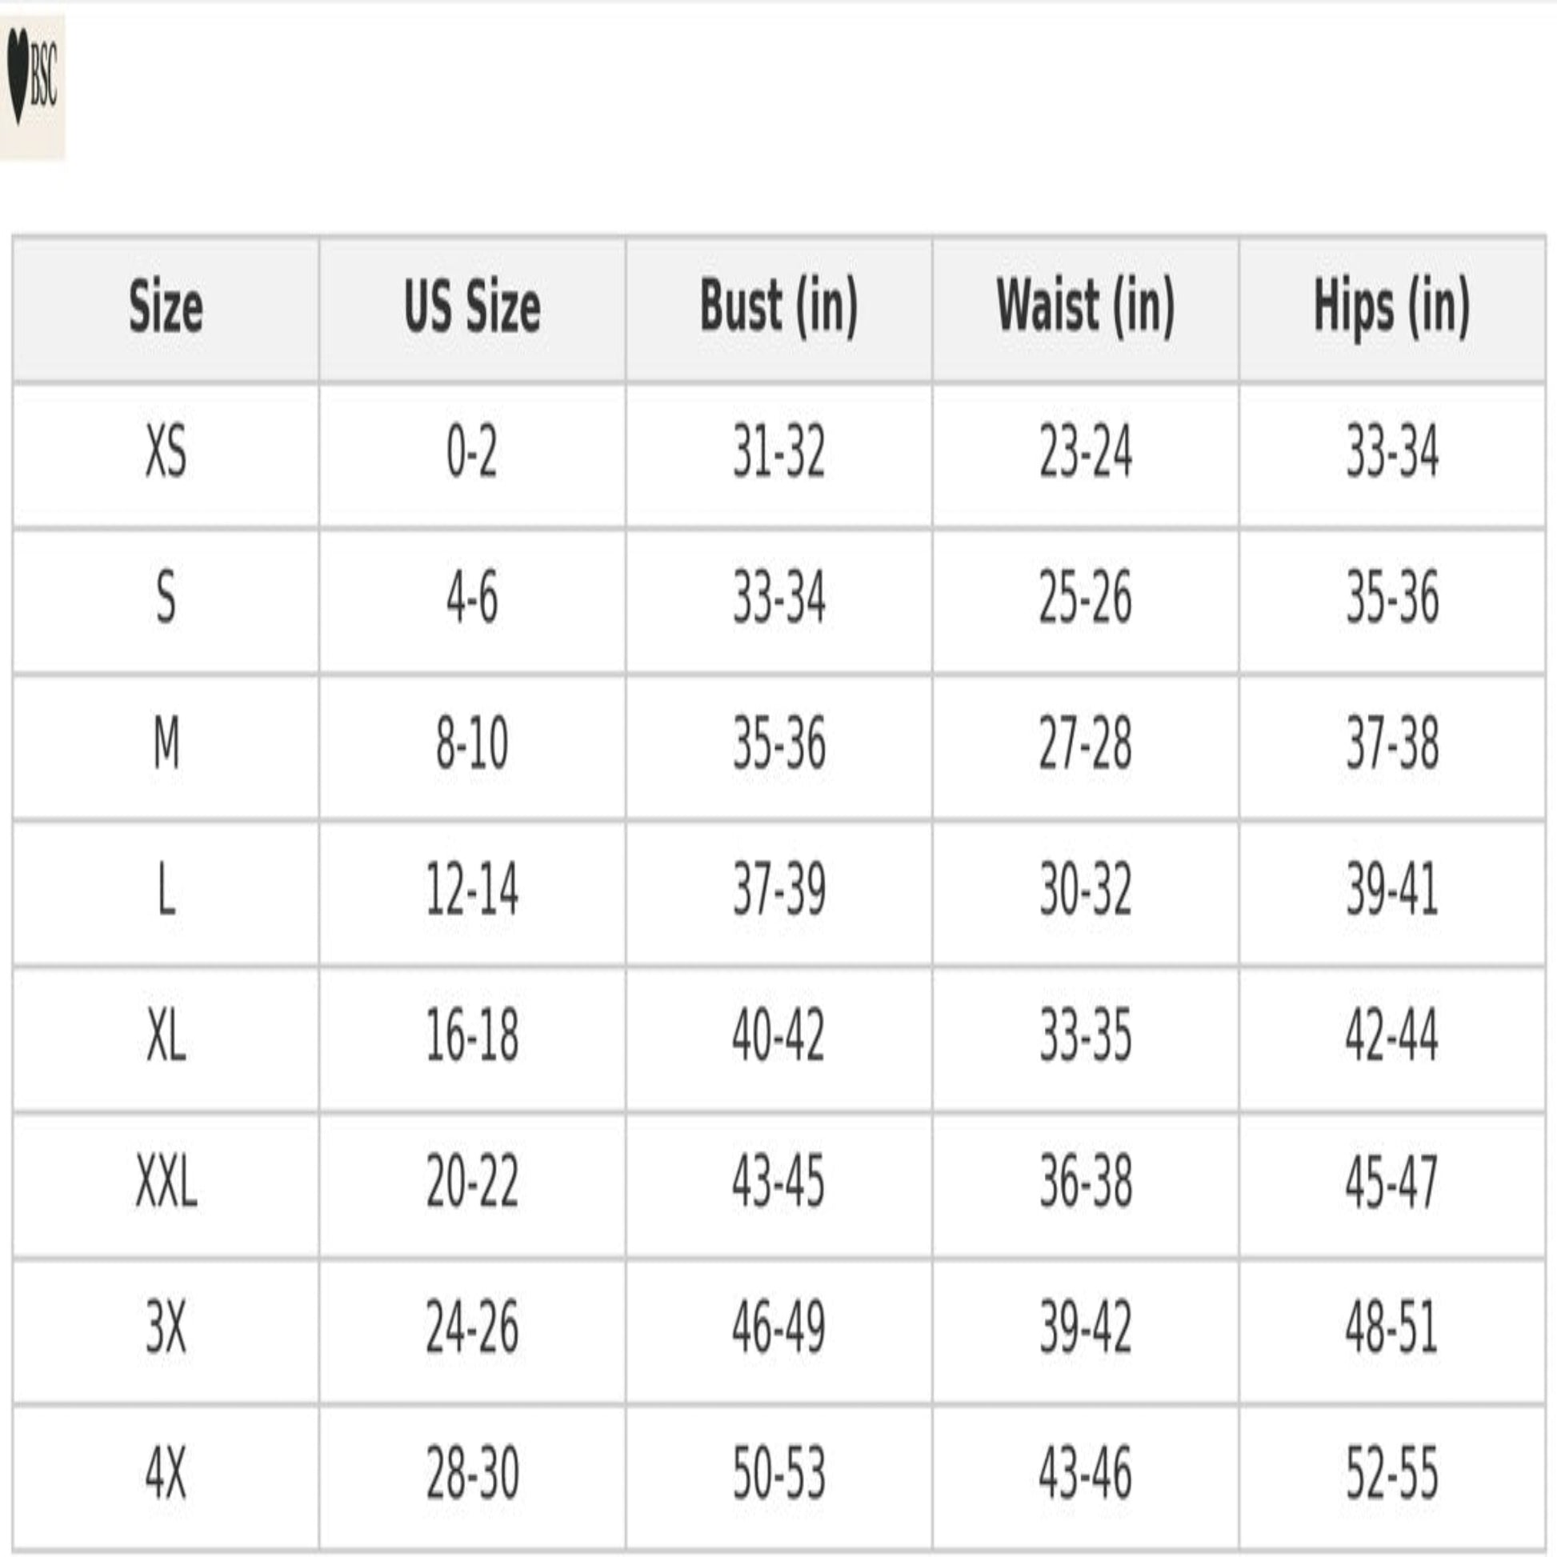Click the Hips (in) column header

click(x=1392, y=307)
